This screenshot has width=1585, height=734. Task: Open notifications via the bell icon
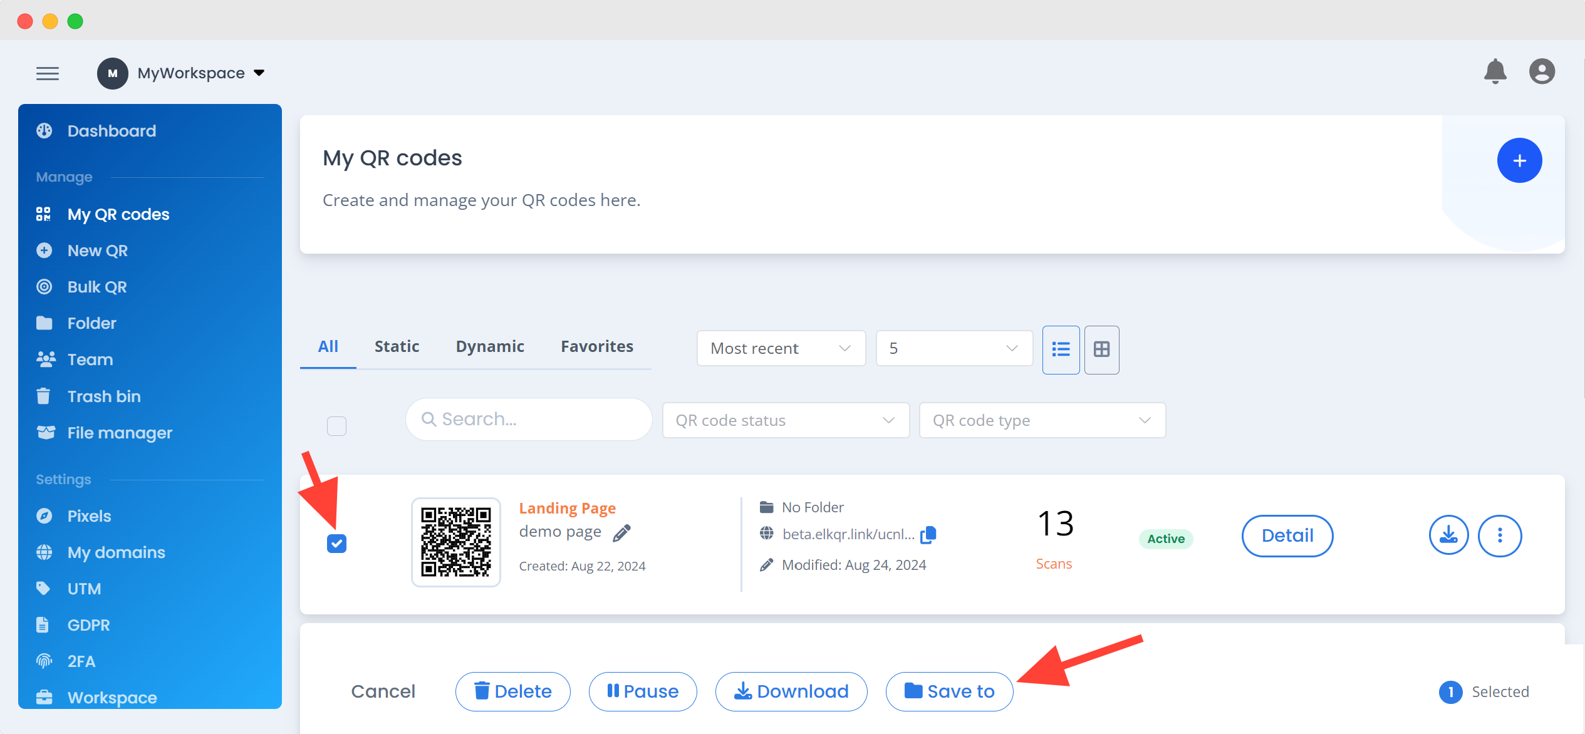pos(1496,71)
